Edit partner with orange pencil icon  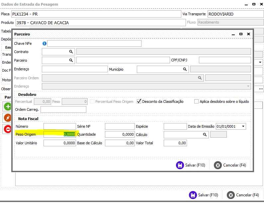click(x=8, y=118)
